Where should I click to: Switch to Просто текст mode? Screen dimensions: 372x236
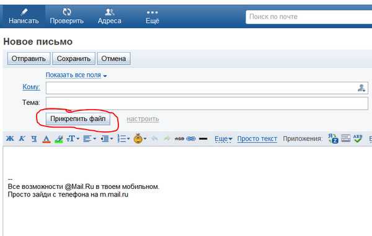click(257, 139)
